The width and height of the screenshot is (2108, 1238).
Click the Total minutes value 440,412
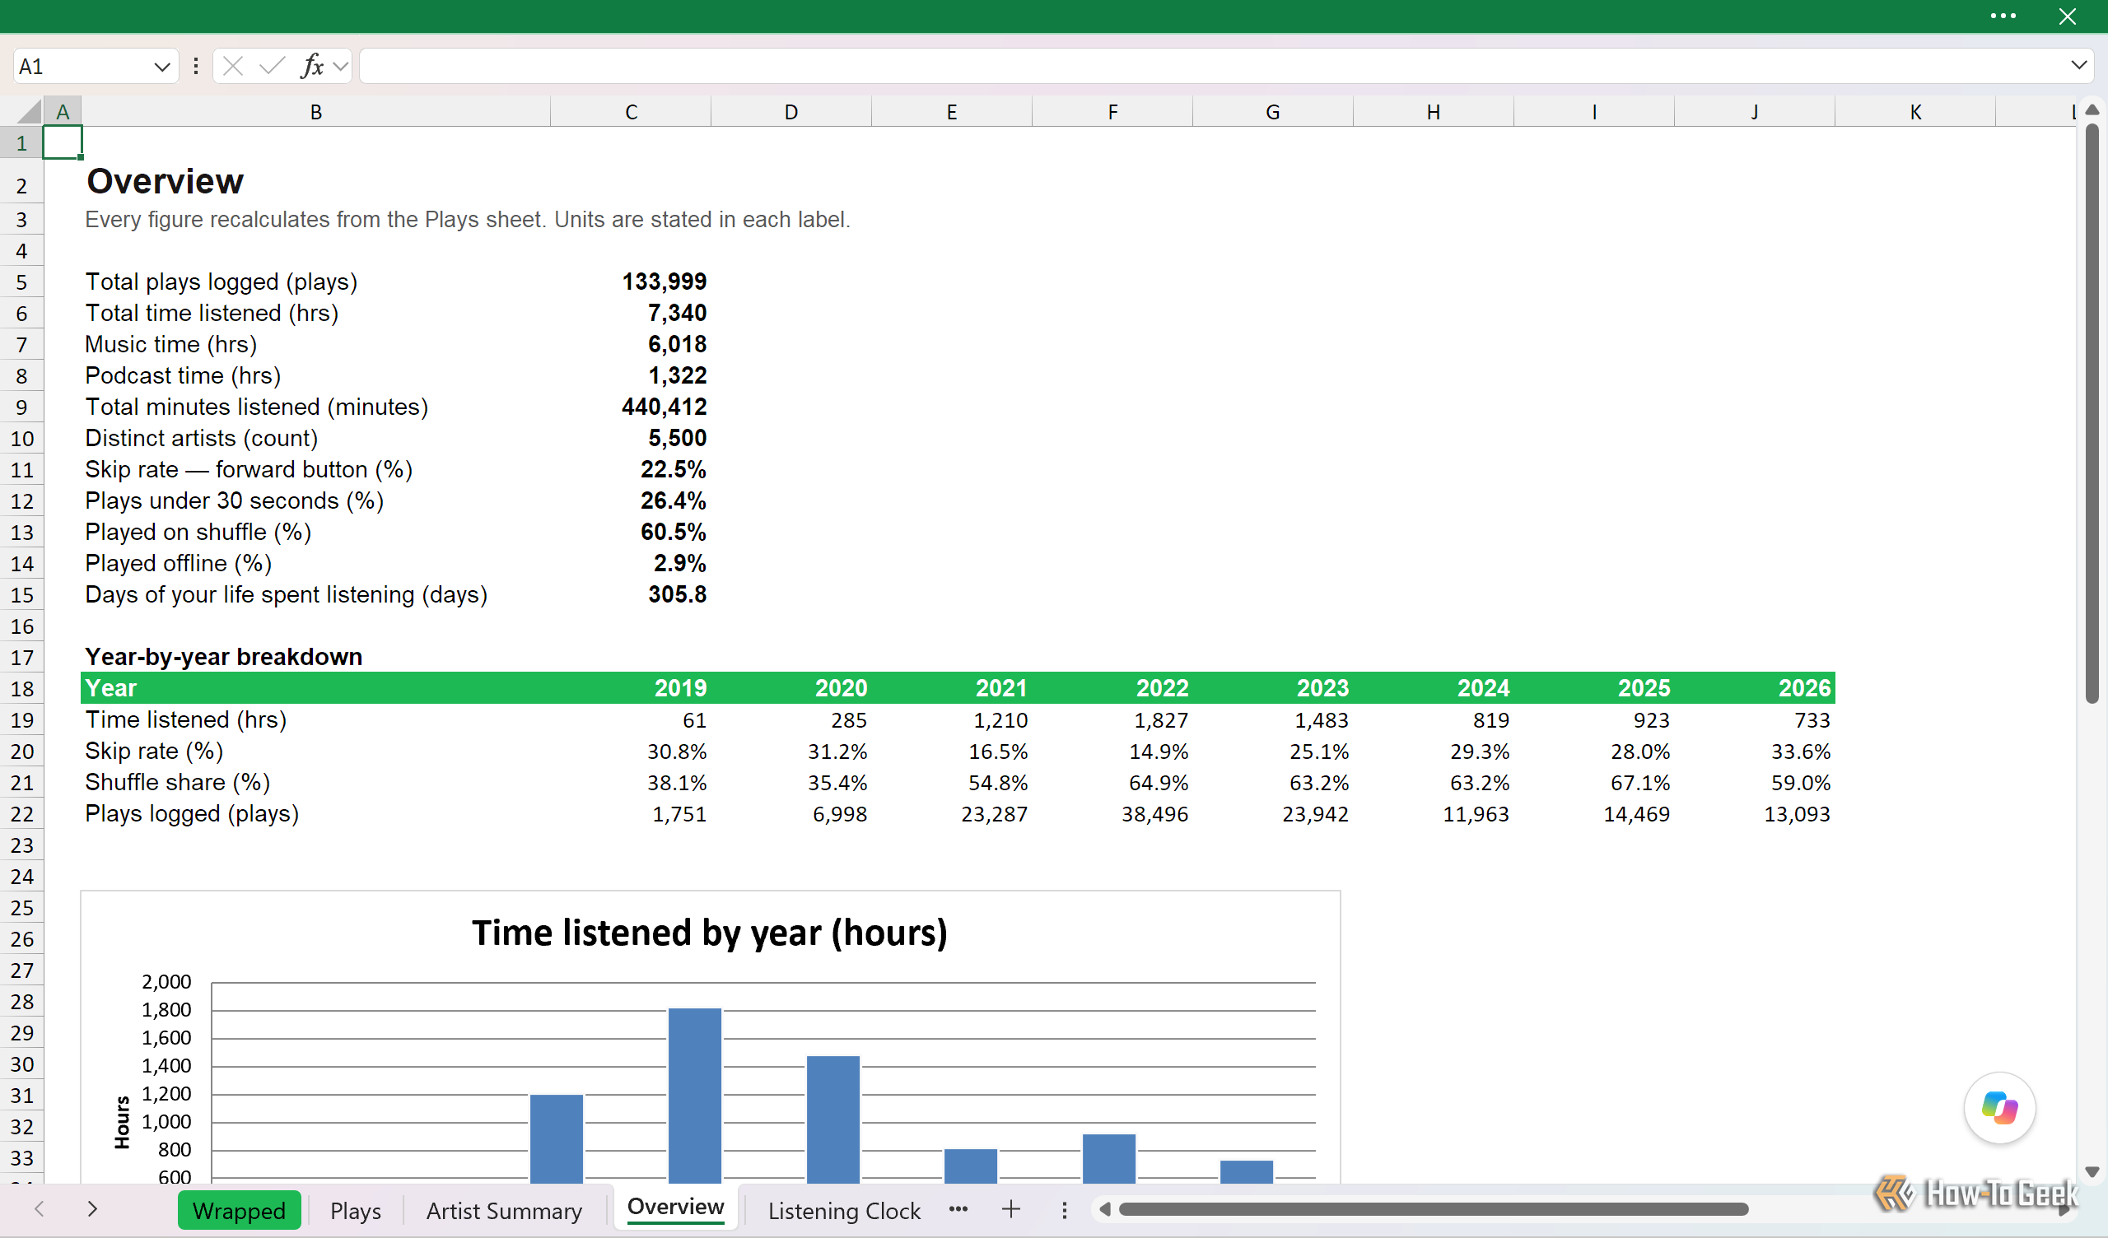pos(665,407)
